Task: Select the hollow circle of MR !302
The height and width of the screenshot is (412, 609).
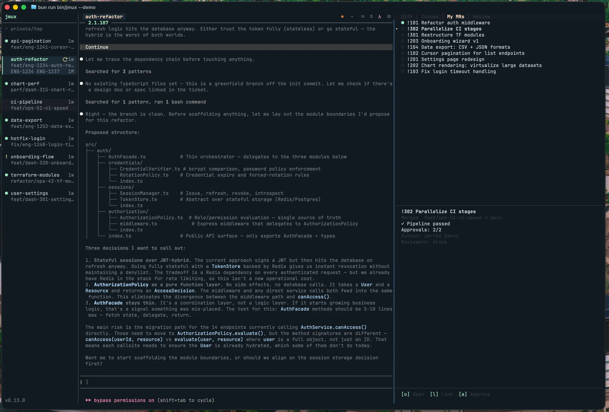Action: (x=403, y=29)
